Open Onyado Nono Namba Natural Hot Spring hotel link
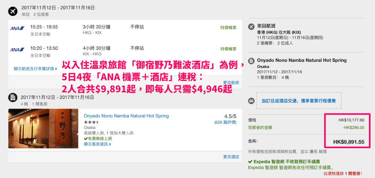The image size is (375, 178). 126,116
